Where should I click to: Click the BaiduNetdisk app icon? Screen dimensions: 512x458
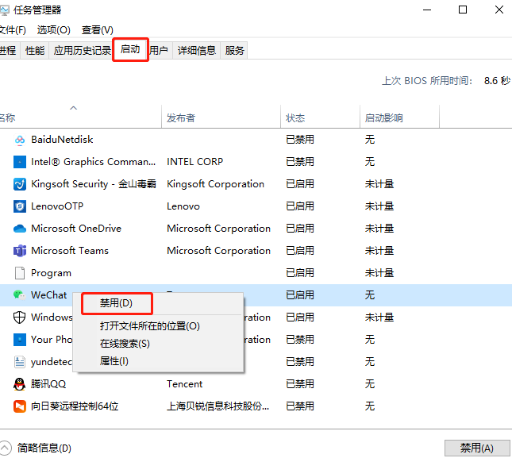click(x=20, y=140)
